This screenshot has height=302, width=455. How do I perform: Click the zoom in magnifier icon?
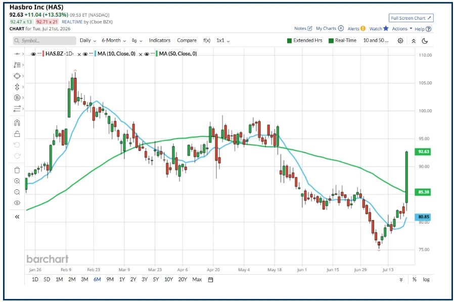(x=17, y=181)
